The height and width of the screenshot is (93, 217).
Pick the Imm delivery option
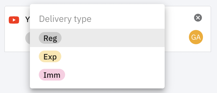point(97,75)
